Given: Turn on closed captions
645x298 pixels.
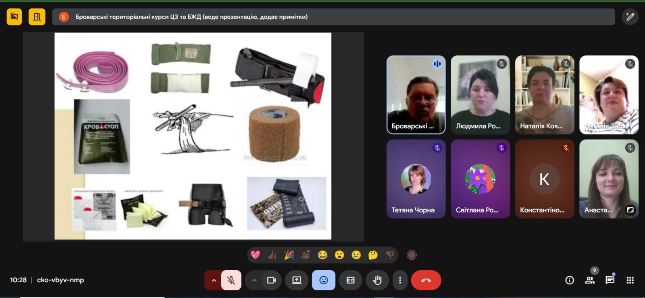Looking at the screenshot, I should coord(351,280).
